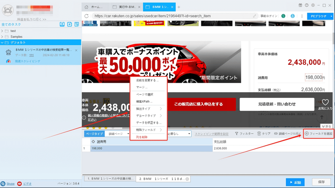Click the new task plus icon in sidebar header

[x=70, y=24]
